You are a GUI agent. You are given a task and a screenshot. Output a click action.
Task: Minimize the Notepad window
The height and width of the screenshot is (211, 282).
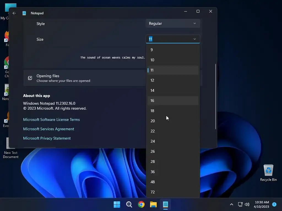[186, 11]
